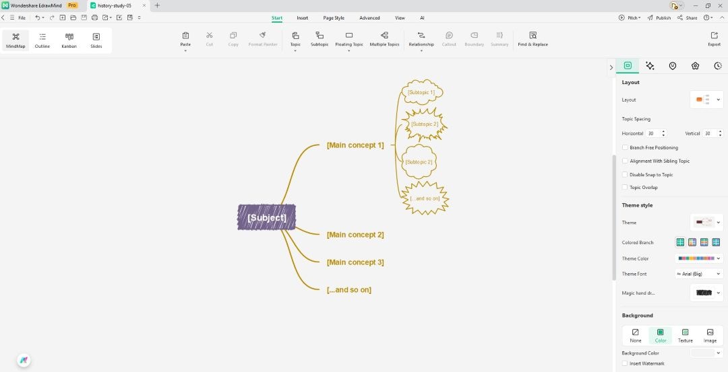
Task: Click the Paste clipboard icon
Action: pos(186,36)
